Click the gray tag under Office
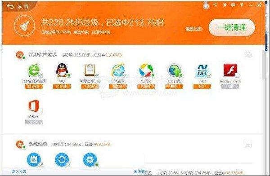The image size is (270, 176). [34, 122]
